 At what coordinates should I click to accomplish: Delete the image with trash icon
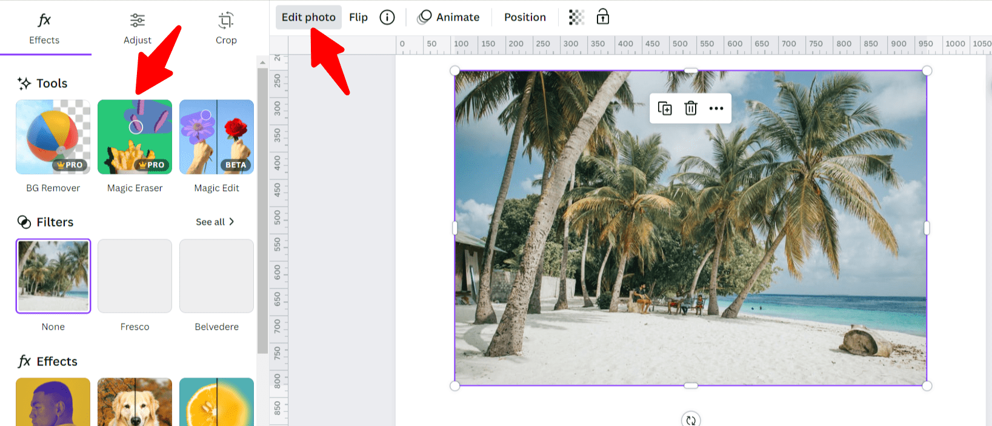(x=691, y=108)
